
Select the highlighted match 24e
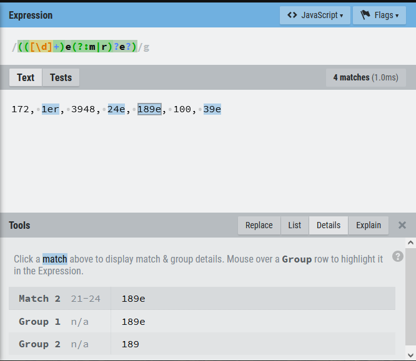point(116,109)
